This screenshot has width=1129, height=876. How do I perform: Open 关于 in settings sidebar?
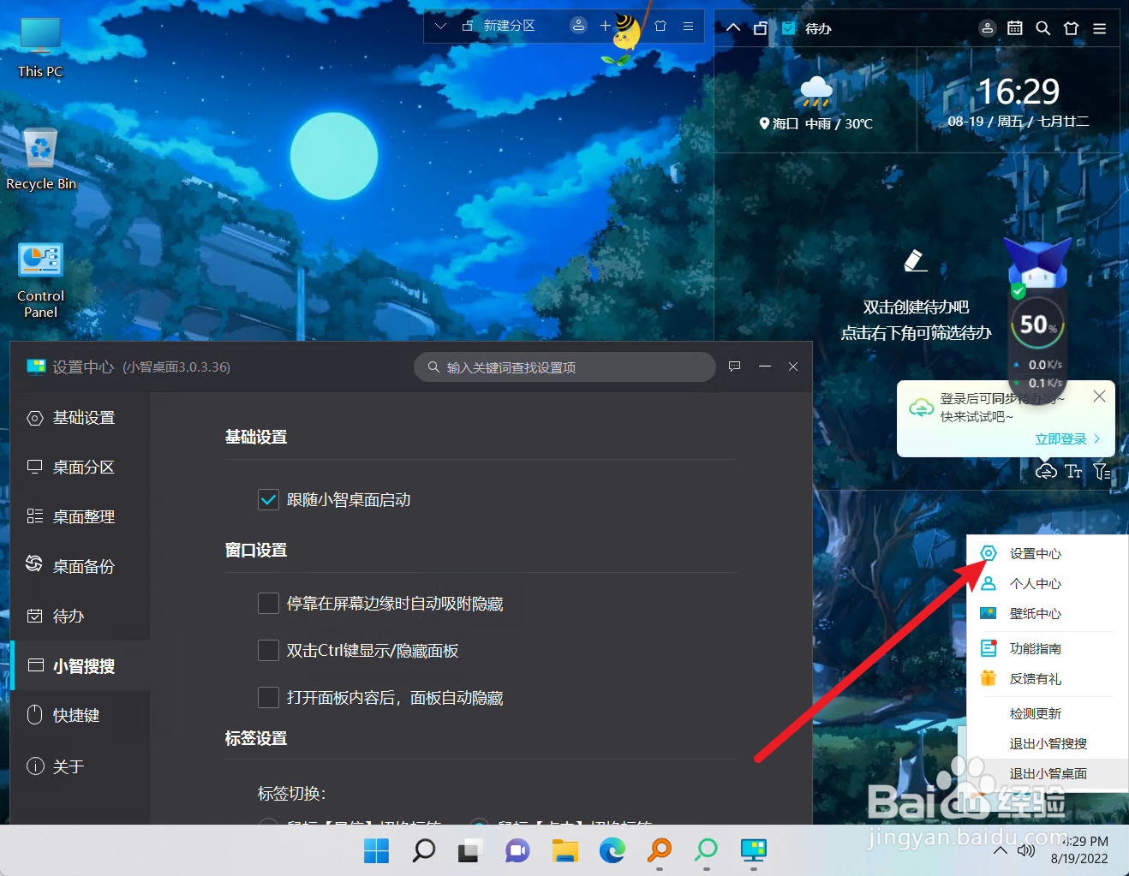coord(81,766)
